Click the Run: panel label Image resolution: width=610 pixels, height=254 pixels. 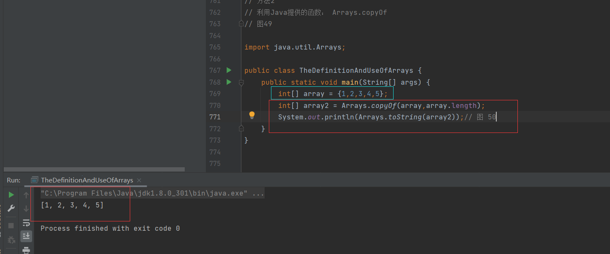[14, 180]
